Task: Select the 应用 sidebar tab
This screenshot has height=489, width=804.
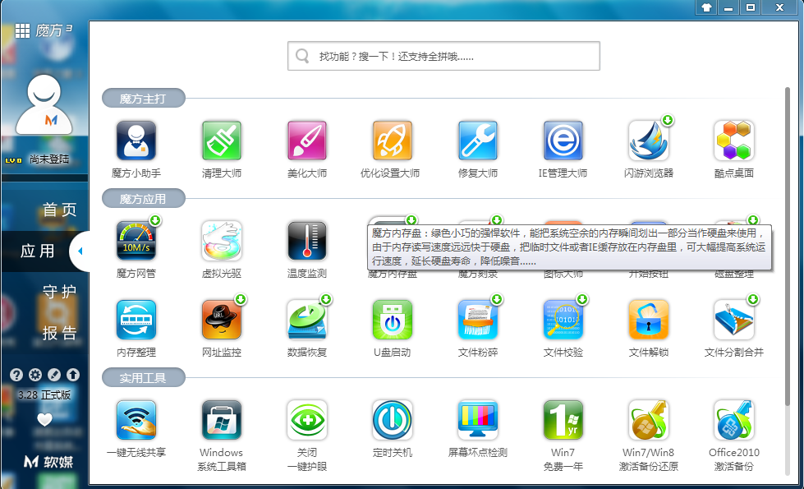Action: coord(38,251)
